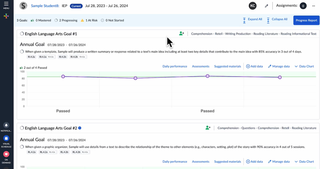Expand All goals
This screenshot has width=320, height=169.
(253, 19)
